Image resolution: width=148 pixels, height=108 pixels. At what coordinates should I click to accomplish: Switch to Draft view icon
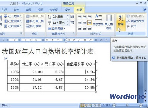tap(99, 105)
